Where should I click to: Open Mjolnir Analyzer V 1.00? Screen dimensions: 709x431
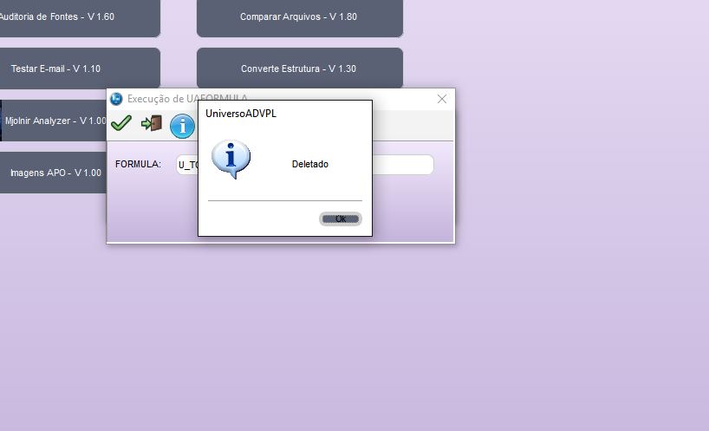click(54, 121)
